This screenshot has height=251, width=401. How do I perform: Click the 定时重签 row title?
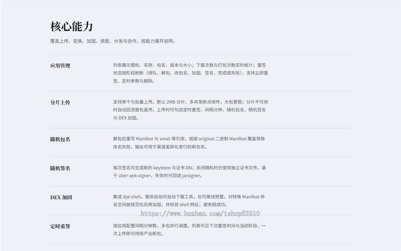point(60,226)
